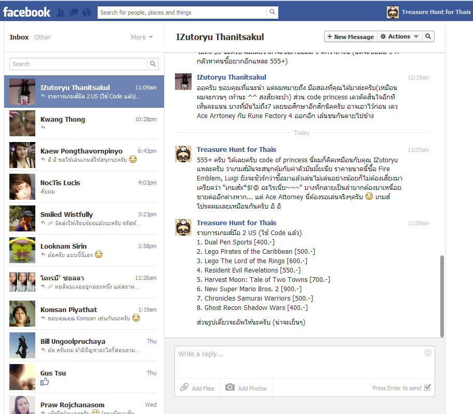Click NocTis Lucis profile thumbnail
Image resolution: width=473 pixels, height=414 pixels.
pyautogui.click(x=22, y=187)
